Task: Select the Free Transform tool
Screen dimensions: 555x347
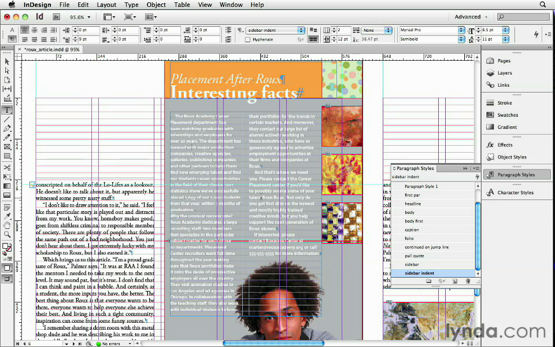Action: click(7, 177)
